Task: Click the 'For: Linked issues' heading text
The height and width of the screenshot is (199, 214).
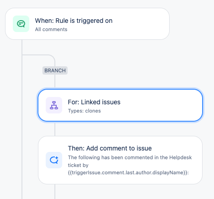Action: 94,102
